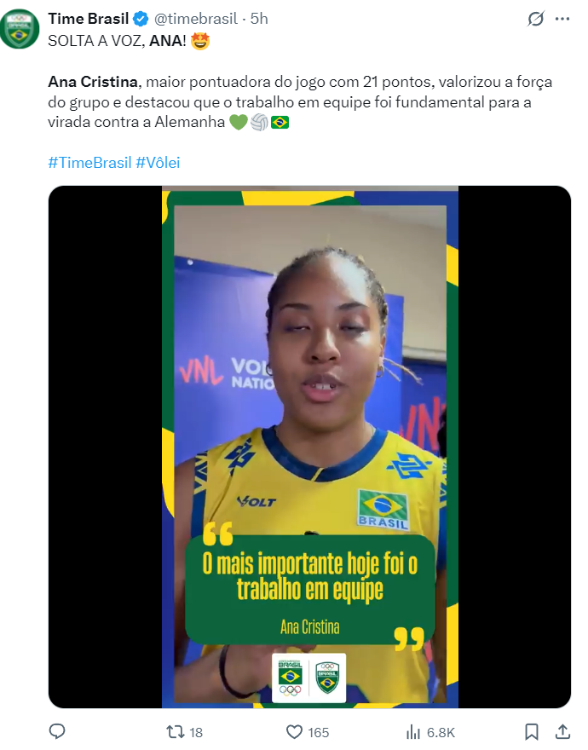Click the COB logos at the video bottom
Viewport: 588px width, 750px height.
coord(308,678)
